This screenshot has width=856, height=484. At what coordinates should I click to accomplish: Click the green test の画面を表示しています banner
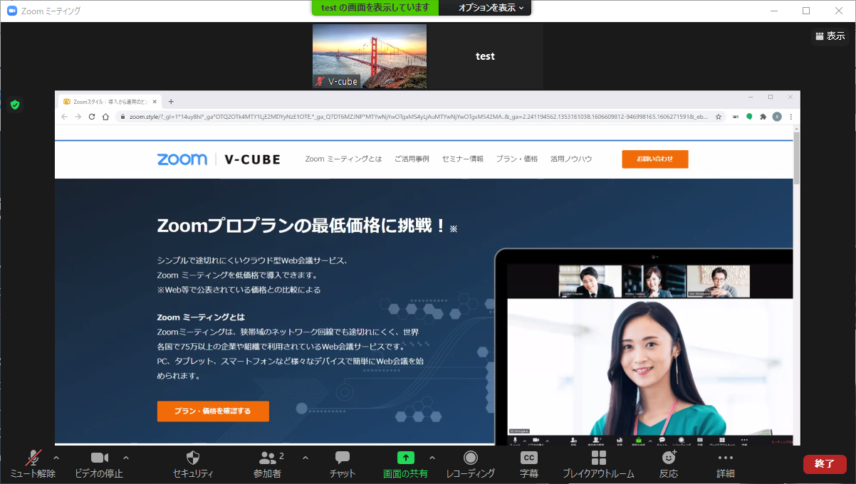[x=375, y=8]
